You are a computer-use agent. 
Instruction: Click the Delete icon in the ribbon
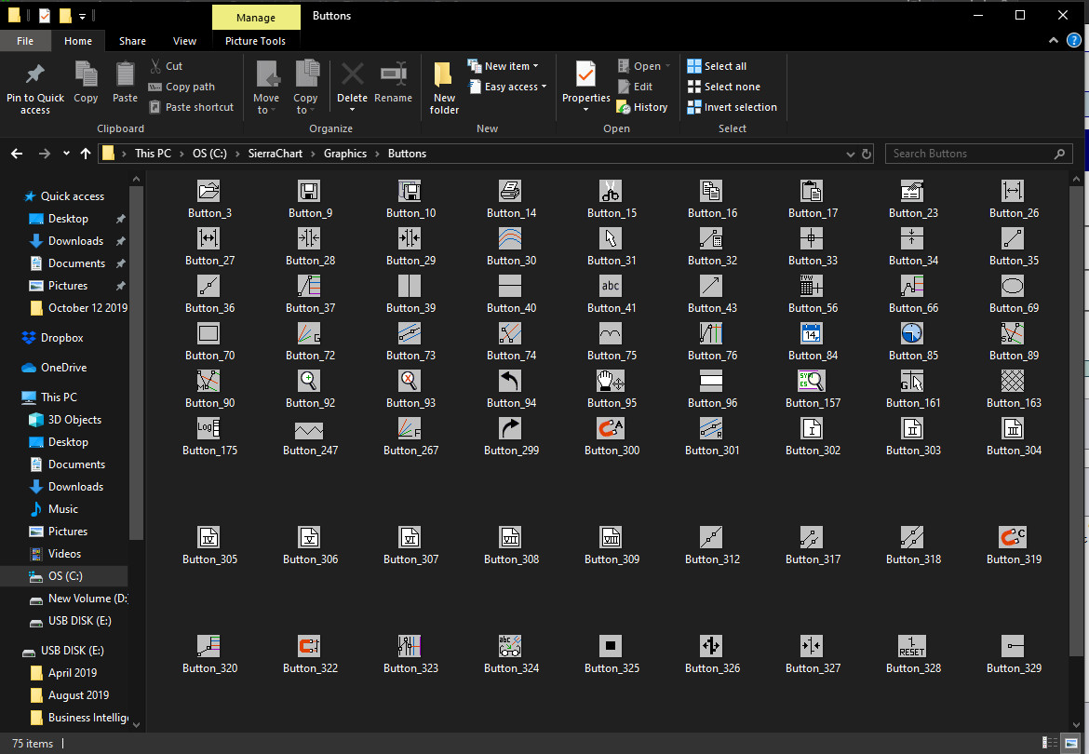point(352,74)
